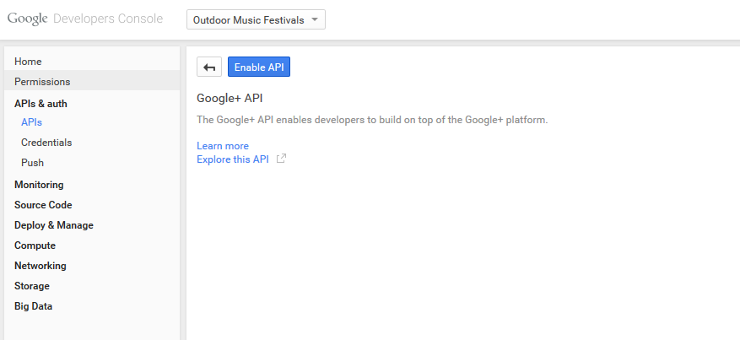The image size is (740, 340).
Task: Click the back arrow button
Action: pos(209,67)
